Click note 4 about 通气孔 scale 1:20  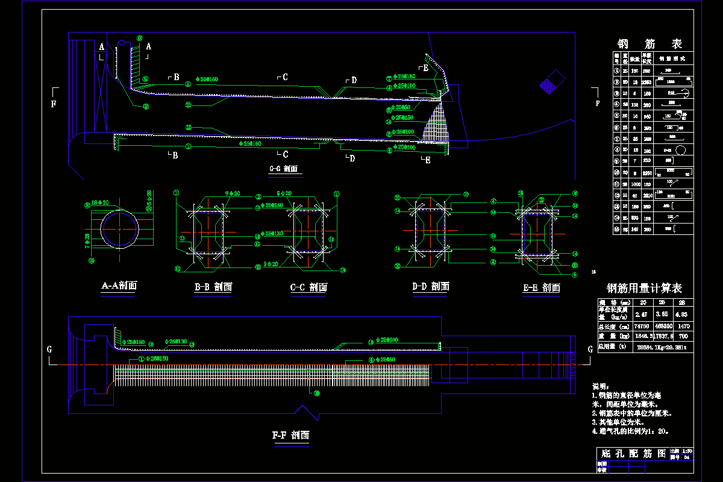coord(631,431)
